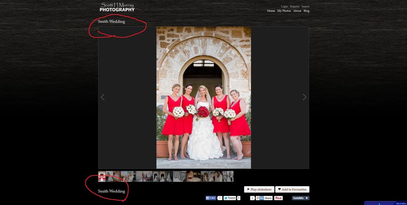The height and width of the screenshot is (205, 407).
Task: Pin photo with the Pinterest Pin it button
Action: click(278, 198)
